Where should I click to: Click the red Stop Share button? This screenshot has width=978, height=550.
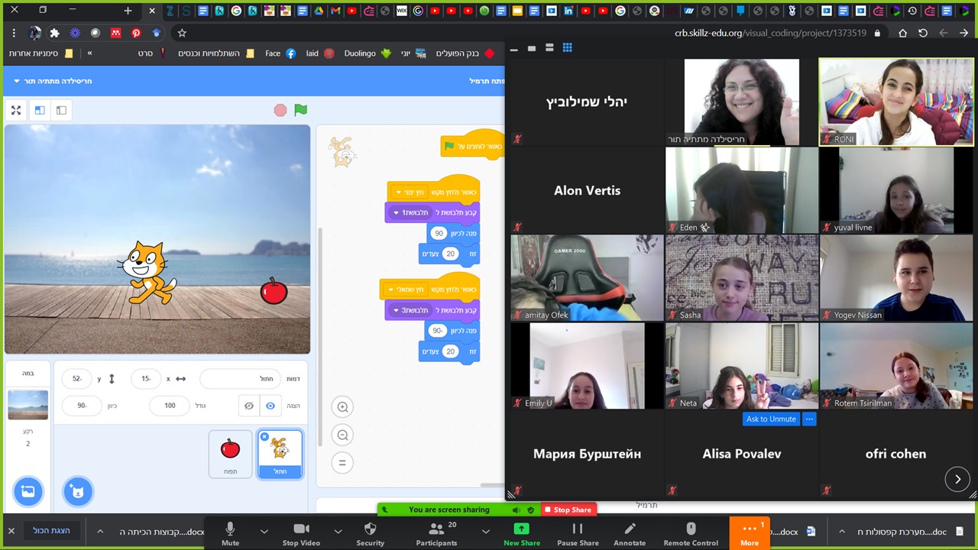(568, 510)
